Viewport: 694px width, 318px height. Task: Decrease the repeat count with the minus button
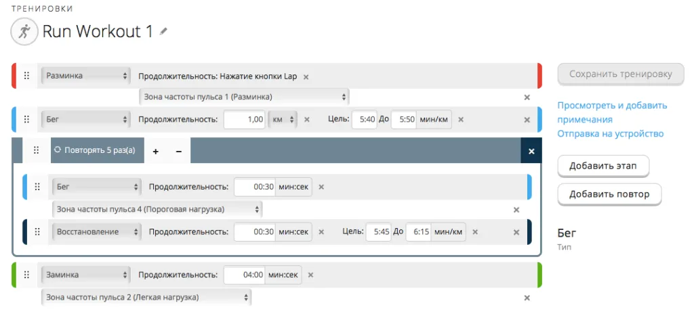[x=179, y=151]
